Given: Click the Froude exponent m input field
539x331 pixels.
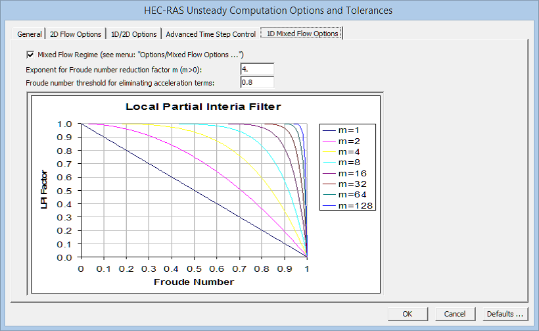Looking at the screenshot, I should click(257, 69).
